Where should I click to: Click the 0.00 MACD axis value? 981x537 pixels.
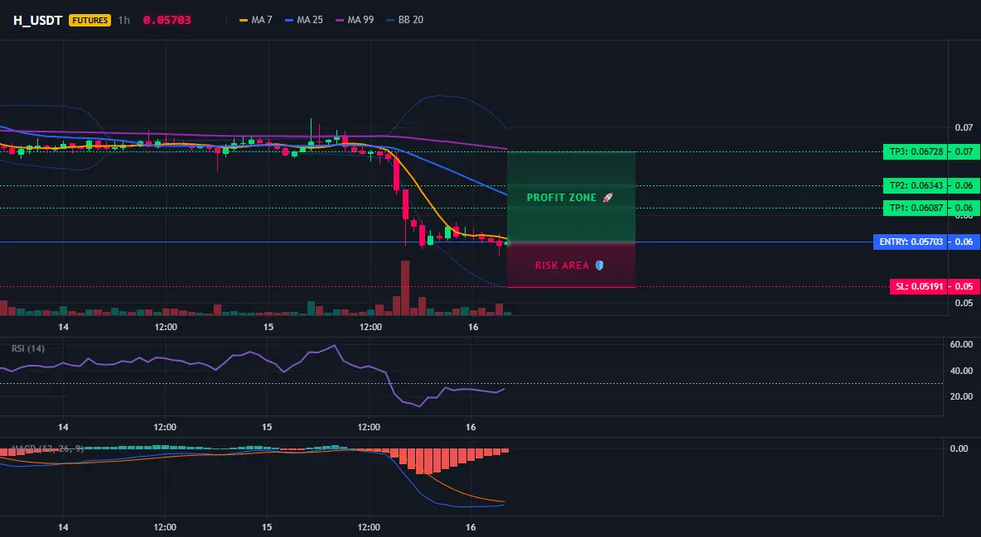pyautogui.click(x=959, y=448)
